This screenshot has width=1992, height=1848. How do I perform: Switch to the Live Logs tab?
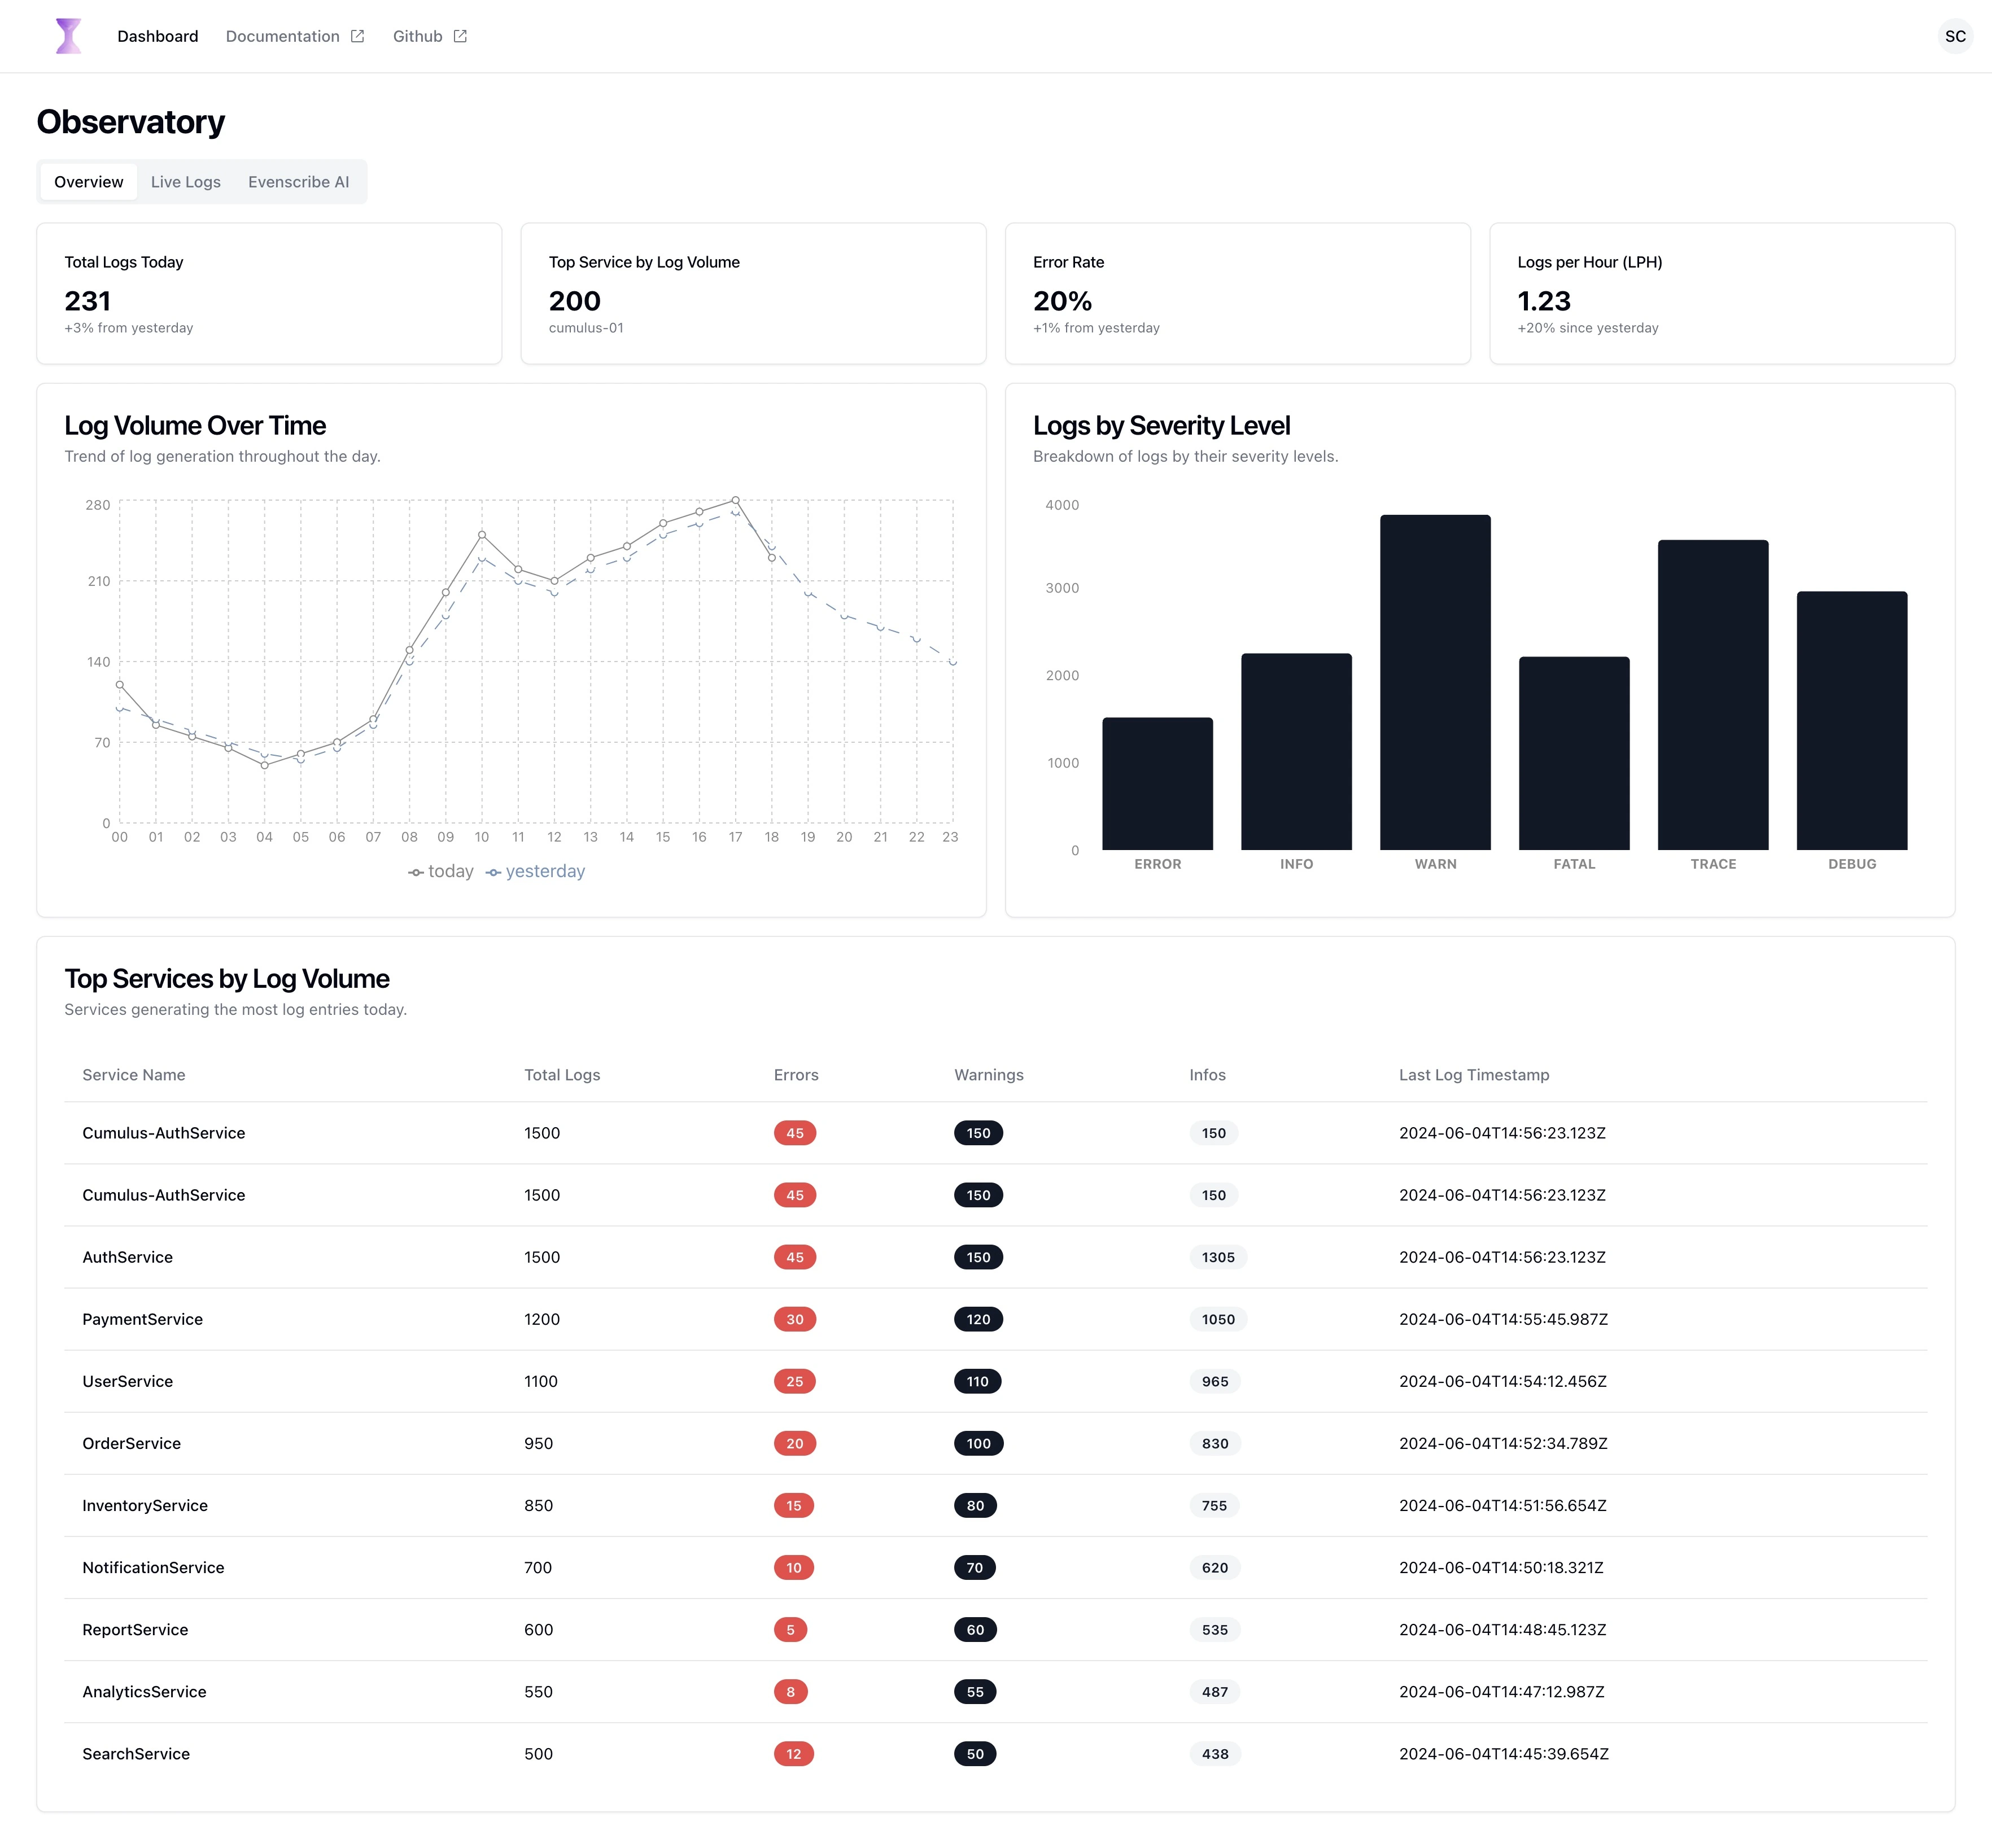[185, 182]
